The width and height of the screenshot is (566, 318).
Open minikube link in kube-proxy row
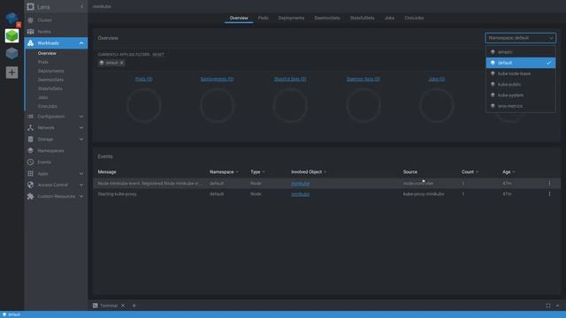[x=301, y=194]
